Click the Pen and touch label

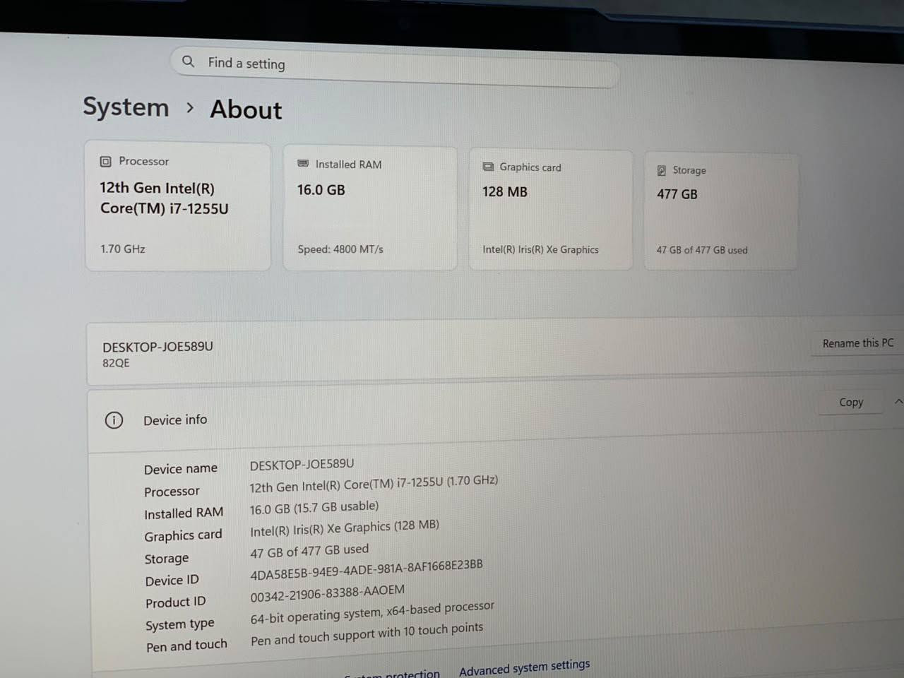pyautogui.click(x=186, y=646)
